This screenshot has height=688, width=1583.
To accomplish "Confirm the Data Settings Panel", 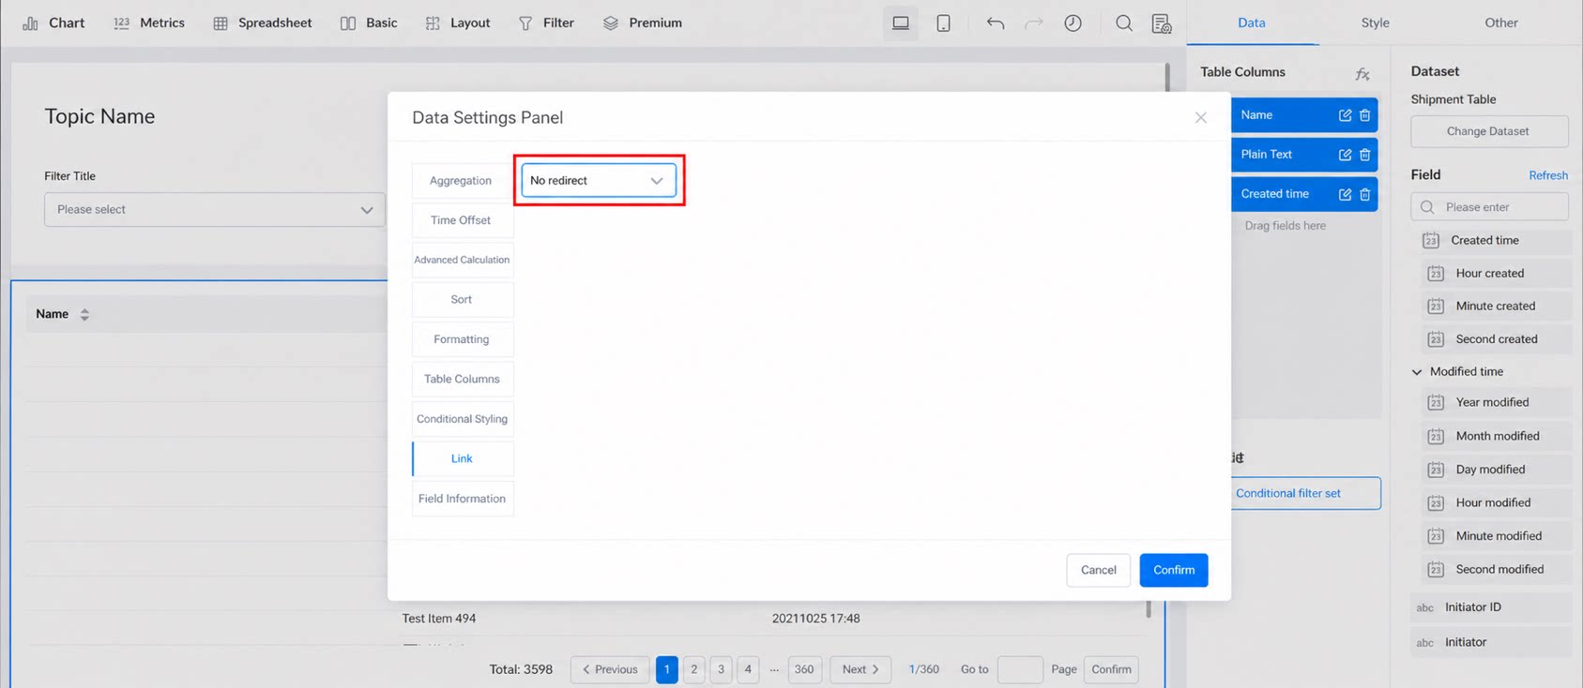I will (x=1174, y=570).
